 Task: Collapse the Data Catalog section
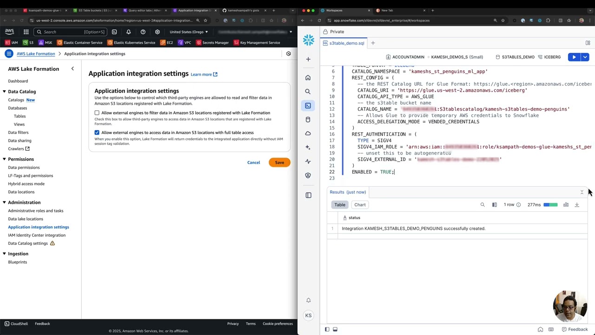tap(4, 92)
